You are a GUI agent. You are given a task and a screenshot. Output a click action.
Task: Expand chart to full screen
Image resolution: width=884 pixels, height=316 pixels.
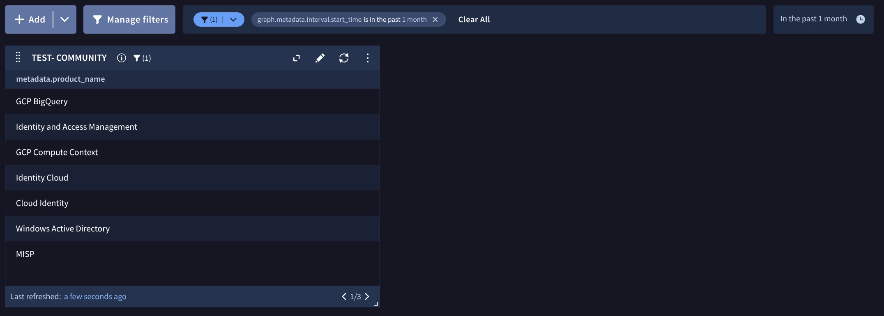click(297, 58)
